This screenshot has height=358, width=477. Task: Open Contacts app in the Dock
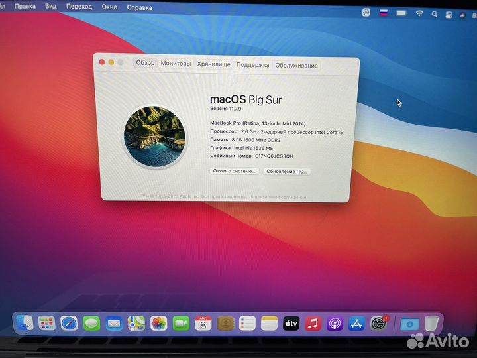[x=226, y=323]
